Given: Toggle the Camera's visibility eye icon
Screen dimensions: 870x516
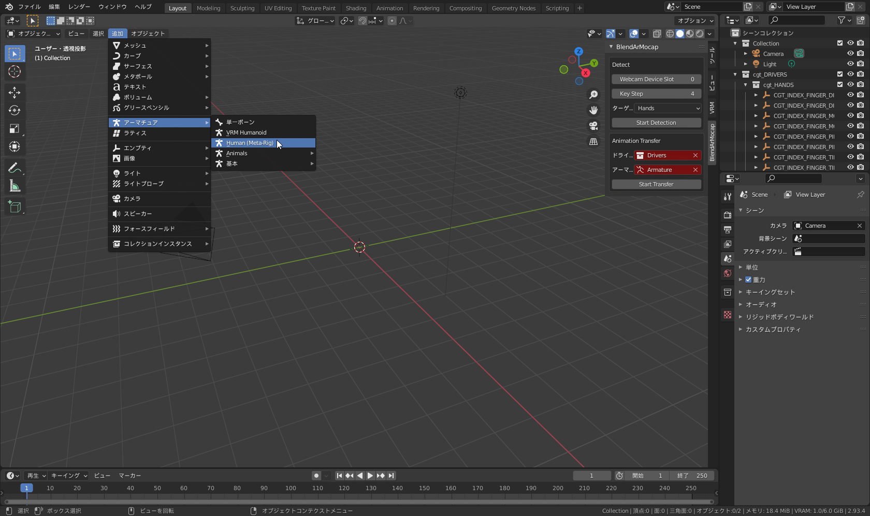Looking at the screenshot, I should [x=849, y=53].
